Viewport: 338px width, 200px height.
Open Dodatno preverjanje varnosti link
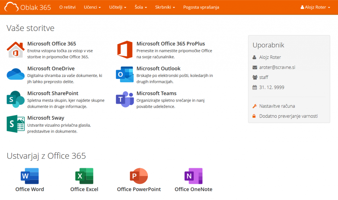(288, 116)
